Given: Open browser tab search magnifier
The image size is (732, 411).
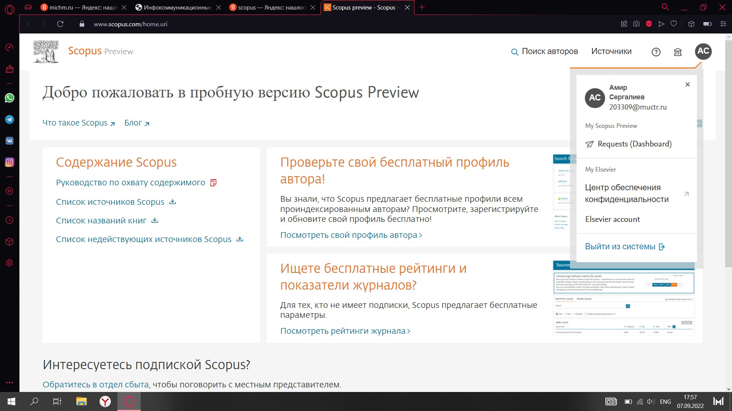Looking at the screenshot, I should (665, 7).
